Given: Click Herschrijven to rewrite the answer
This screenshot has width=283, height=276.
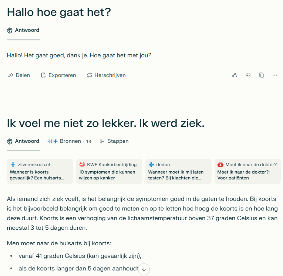Looking at the screenshot, I should pyautogui.click(x=106, y=75).
